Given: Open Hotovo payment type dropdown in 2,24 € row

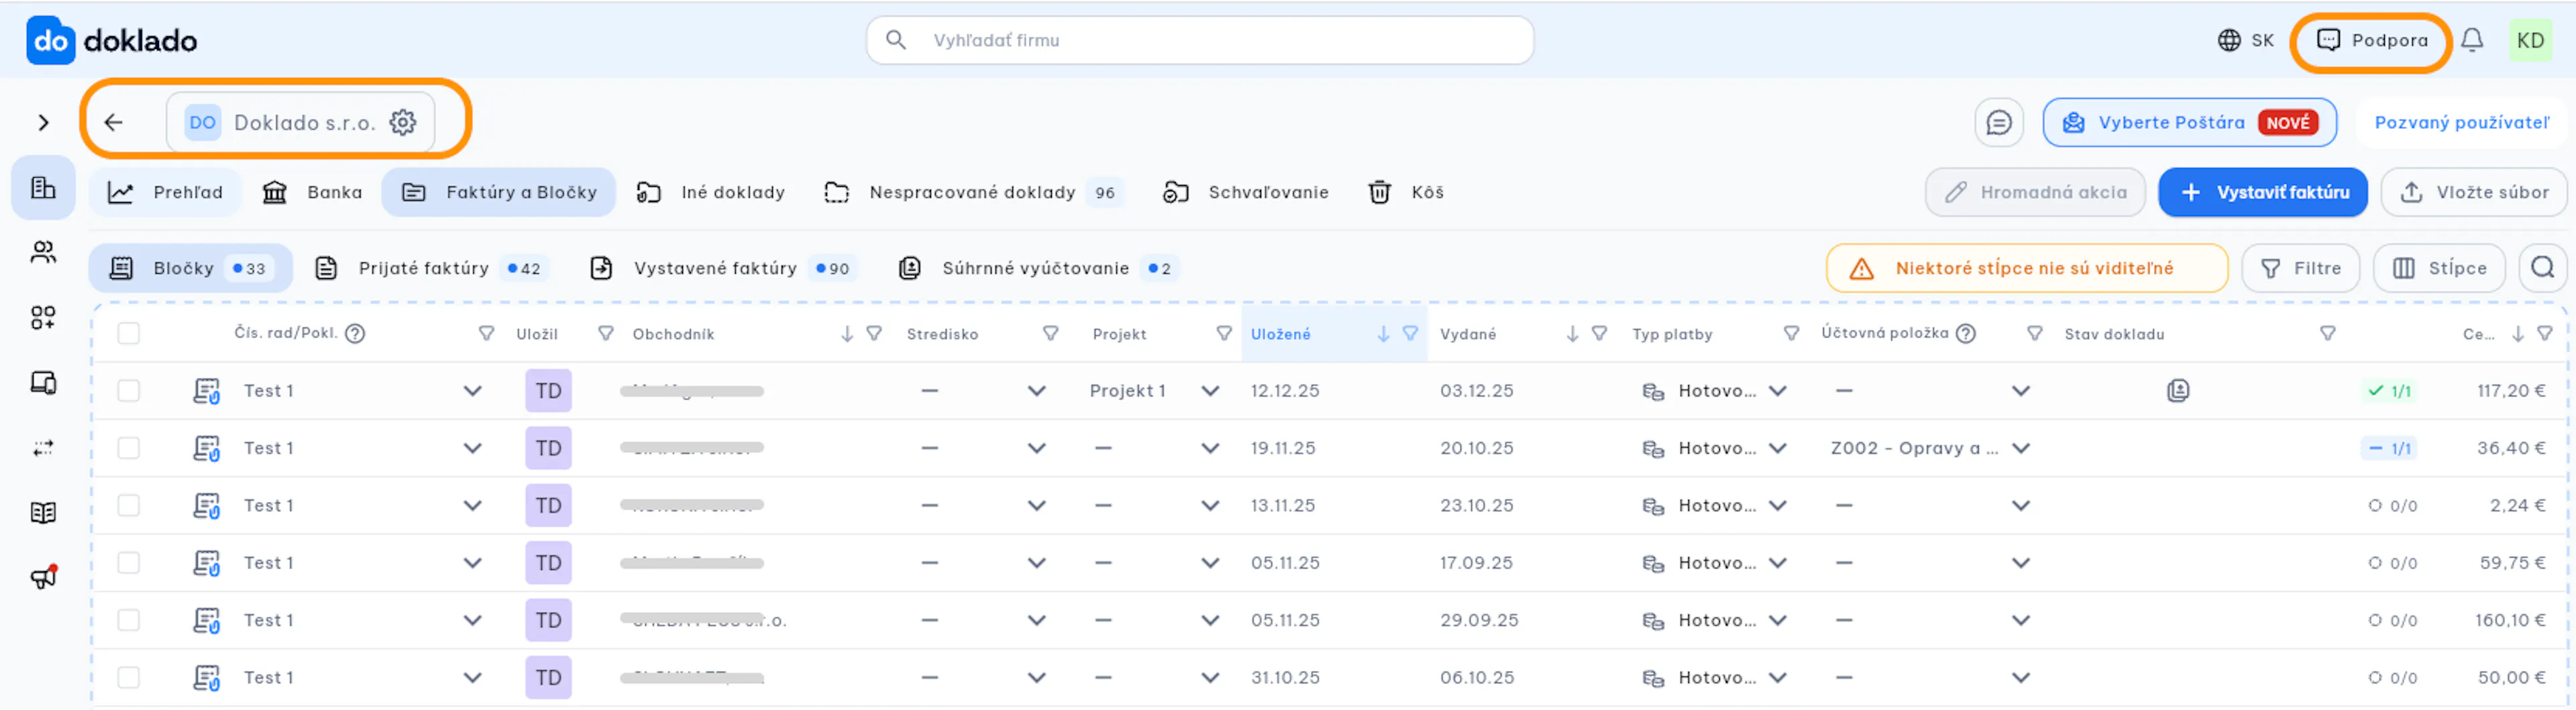Looking at the screenshot, I should [1777, 505].
